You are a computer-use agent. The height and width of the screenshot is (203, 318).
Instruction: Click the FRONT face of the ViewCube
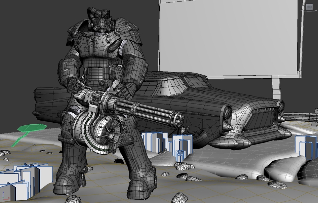pos(309,7)
